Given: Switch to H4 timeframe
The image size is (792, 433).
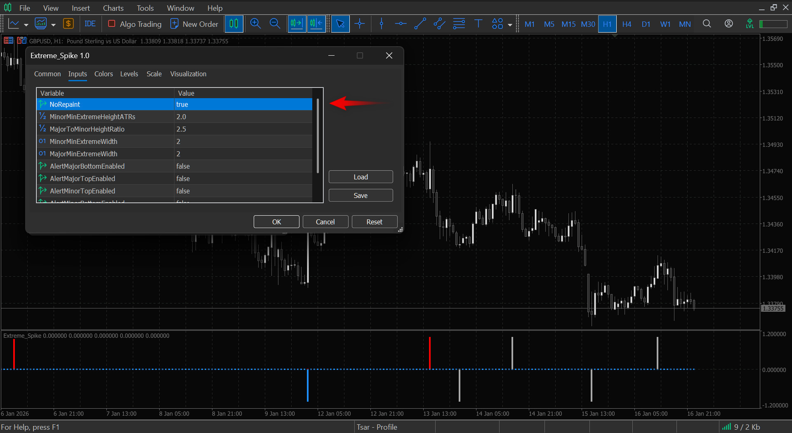Looking at the screenshot, I should point(627,24).
